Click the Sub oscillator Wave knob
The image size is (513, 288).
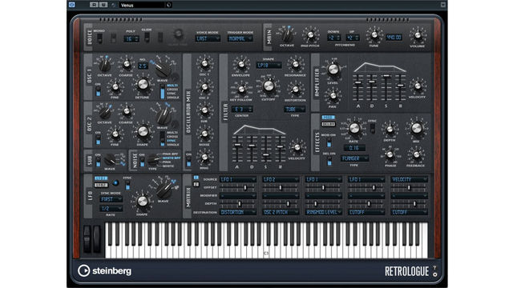pos(110,160)
